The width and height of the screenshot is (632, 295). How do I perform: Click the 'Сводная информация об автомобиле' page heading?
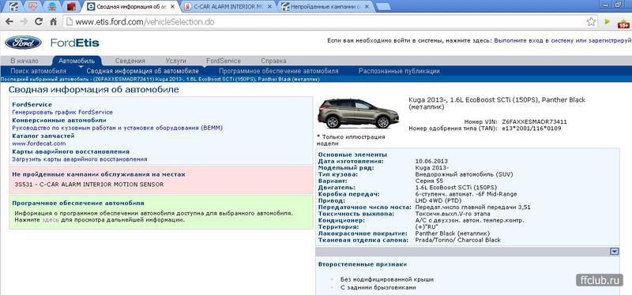click(93, 89)
